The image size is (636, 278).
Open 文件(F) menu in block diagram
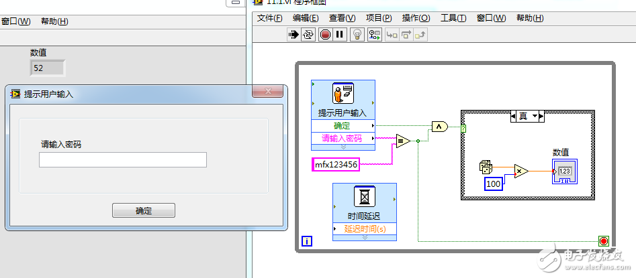(270, 18)
